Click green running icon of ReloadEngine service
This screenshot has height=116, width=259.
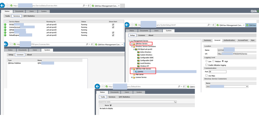tap(5, 35)
